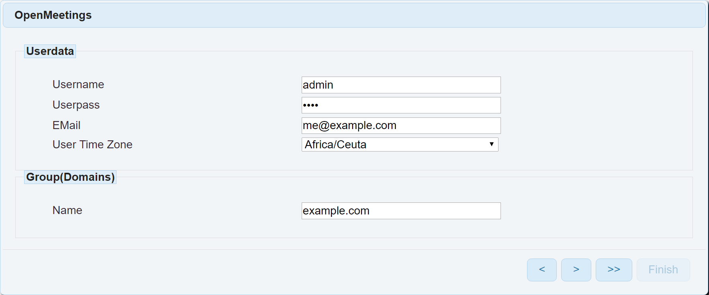
Task: Select the EMail input field
Action: (401, 126)
